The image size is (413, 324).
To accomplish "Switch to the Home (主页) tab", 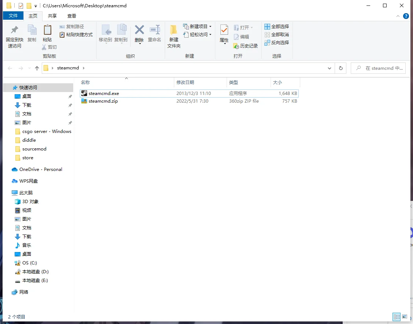I will (x=33, y=16).
